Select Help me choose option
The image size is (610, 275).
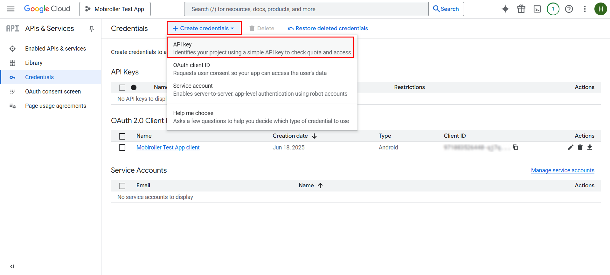click(x=262, y=117)
